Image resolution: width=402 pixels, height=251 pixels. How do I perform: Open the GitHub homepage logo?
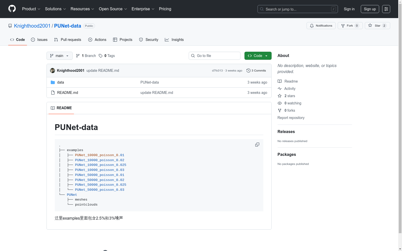click(12, 9)
